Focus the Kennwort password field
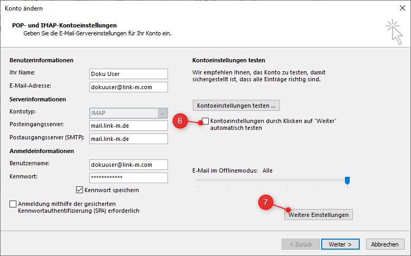The height and width of the screenshot is (256, 411). pos(128,178)
